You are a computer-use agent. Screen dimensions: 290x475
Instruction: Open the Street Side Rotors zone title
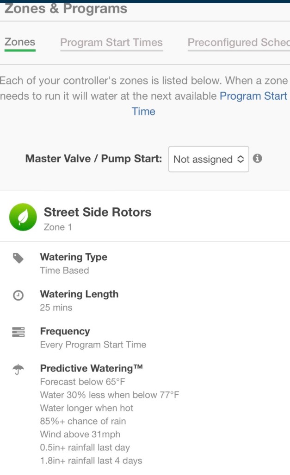point(98,212)
